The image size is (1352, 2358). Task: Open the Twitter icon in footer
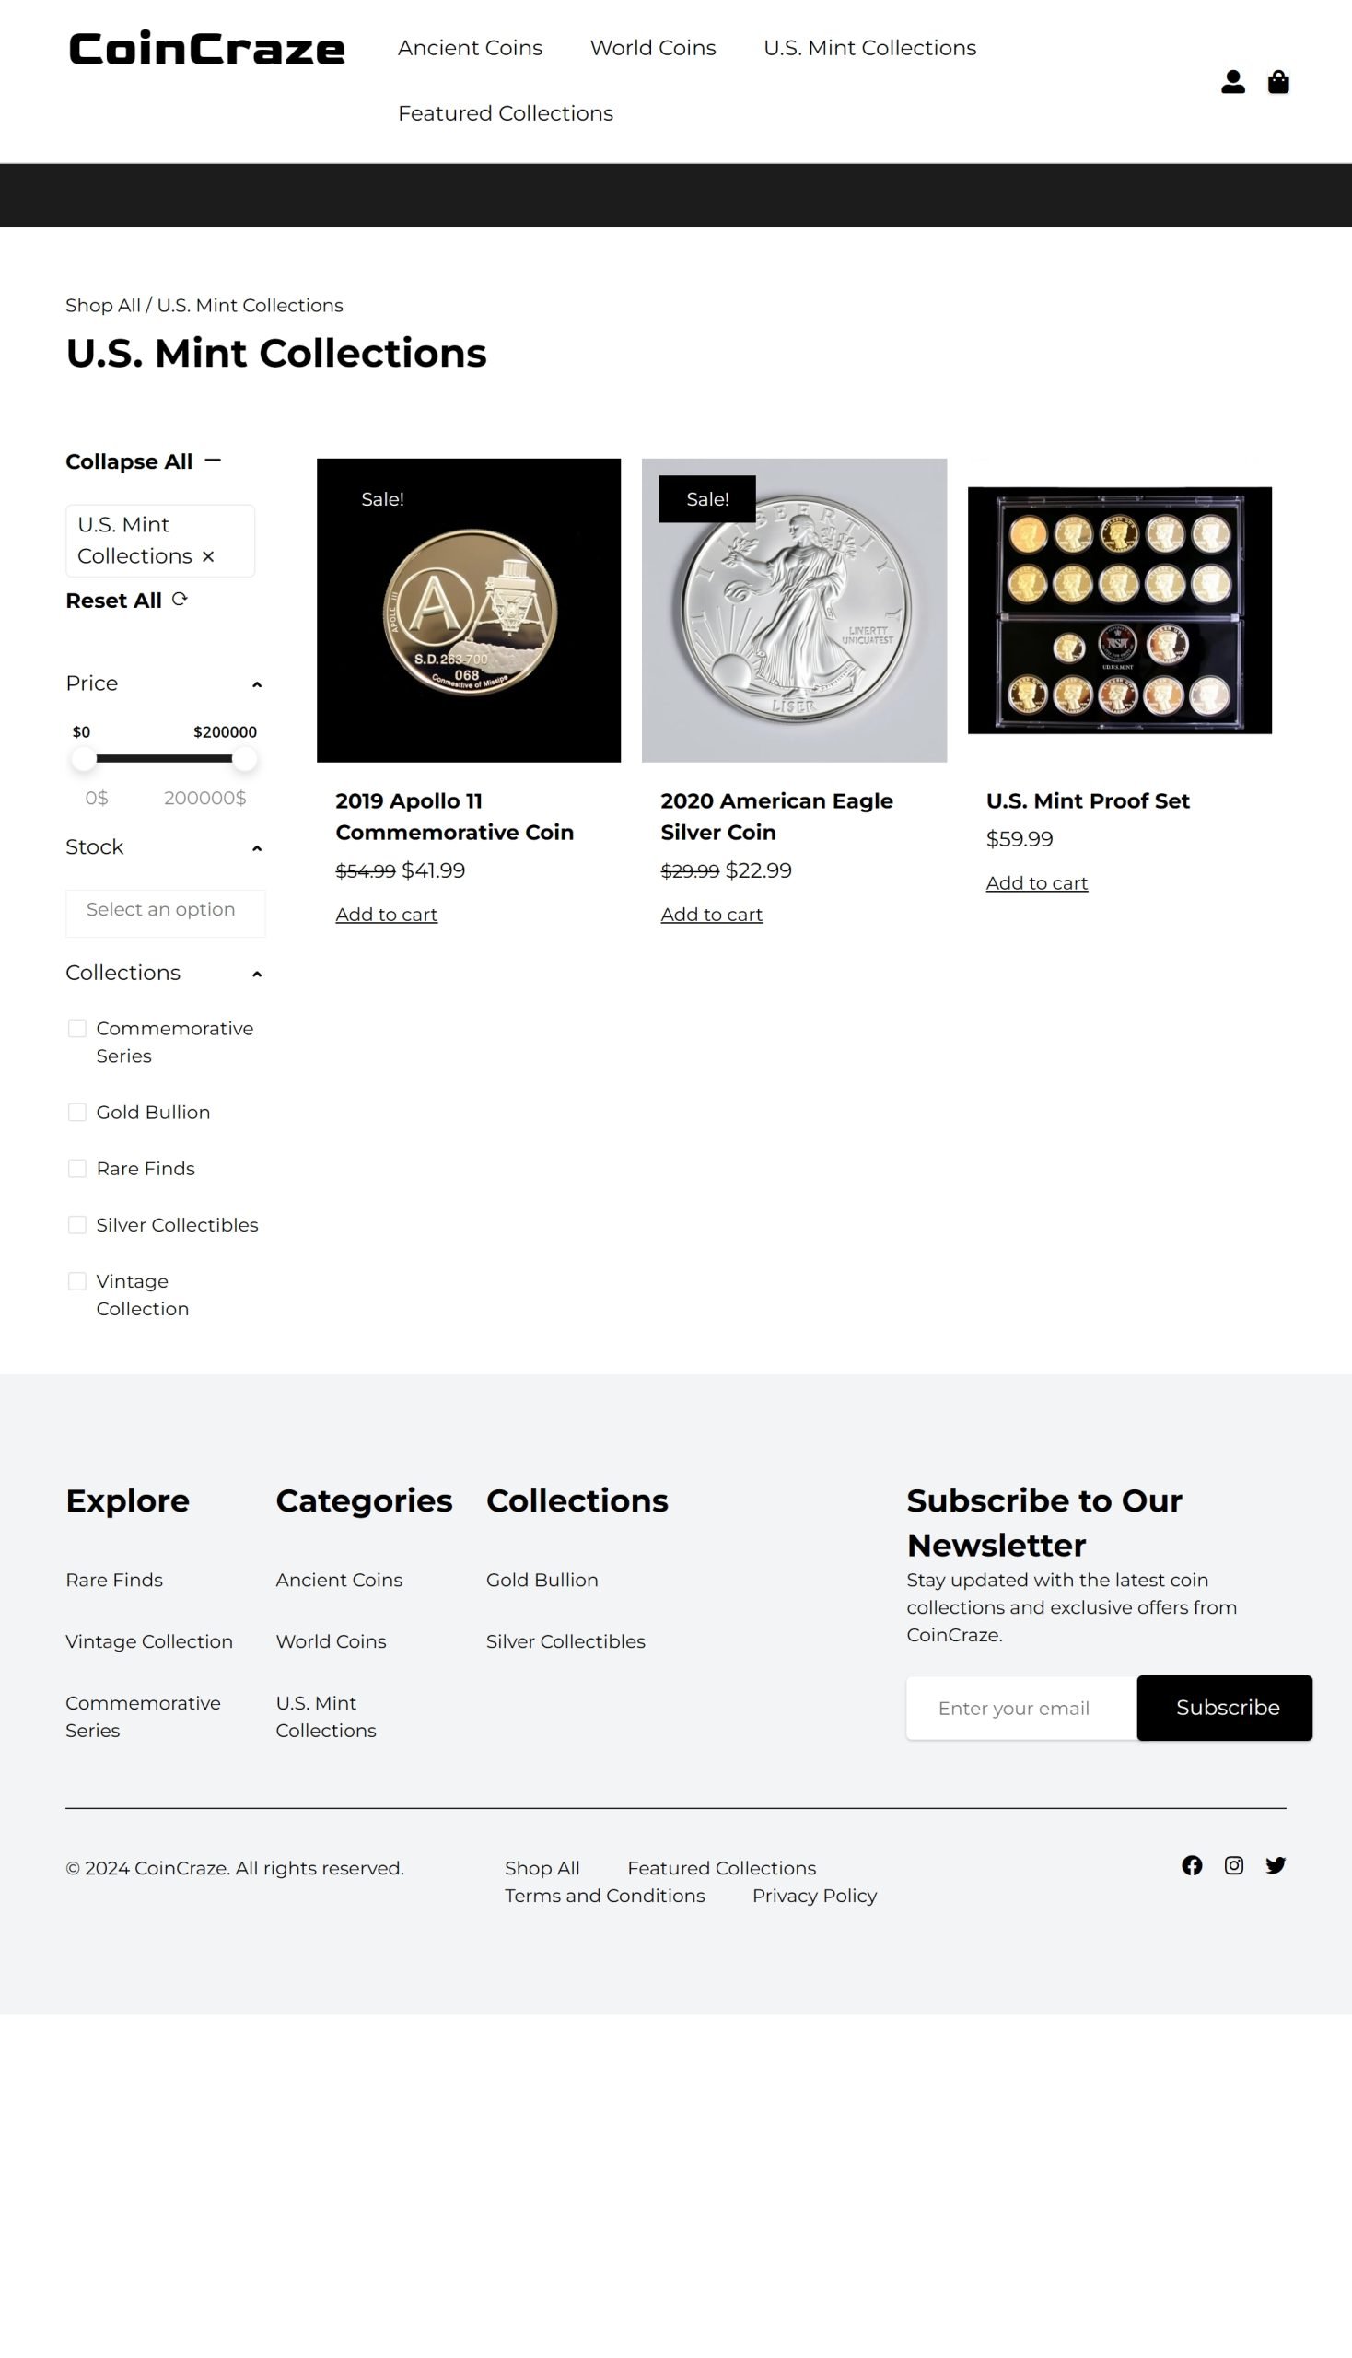[x=1275, y=1865]
